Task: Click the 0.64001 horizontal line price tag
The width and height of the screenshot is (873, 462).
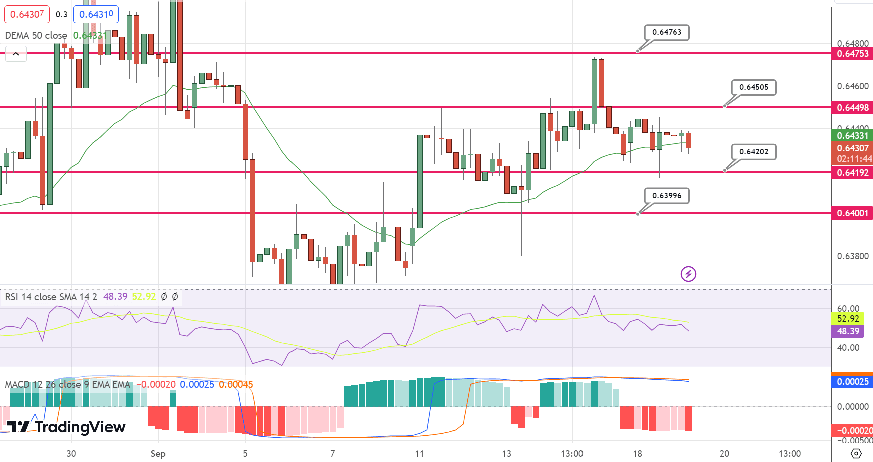Action: pos(852,213)
